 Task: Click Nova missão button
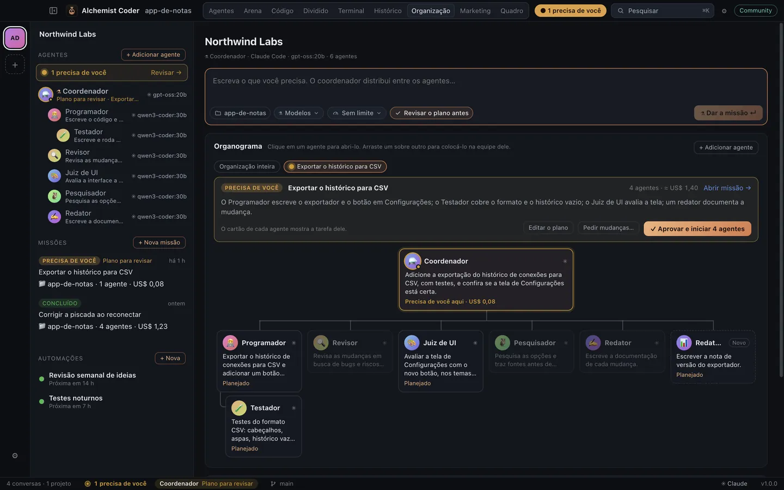coord(159,242)
